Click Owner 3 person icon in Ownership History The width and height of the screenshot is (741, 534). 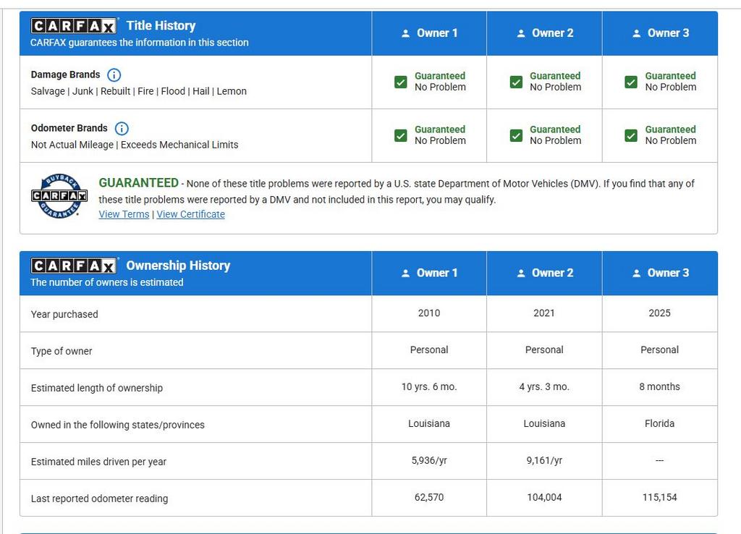point(637,273)
